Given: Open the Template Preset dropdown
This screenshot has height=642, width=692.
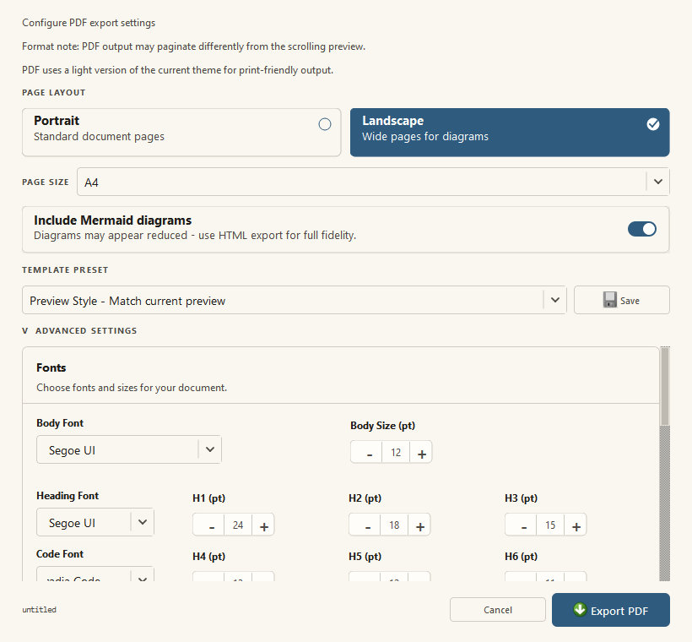Looking at the screenshot, I should coord(294,300).
